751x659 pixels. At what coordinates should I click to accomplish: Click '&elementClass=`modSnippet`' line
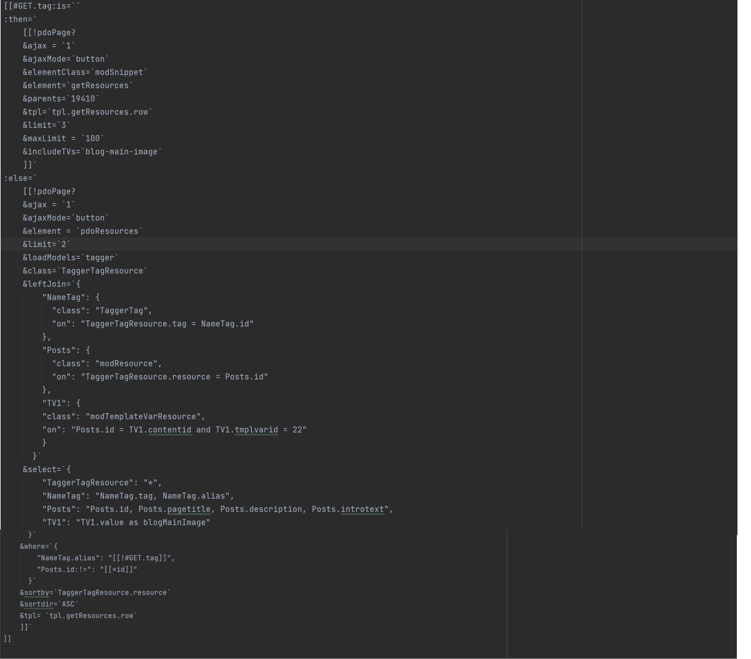85,72
